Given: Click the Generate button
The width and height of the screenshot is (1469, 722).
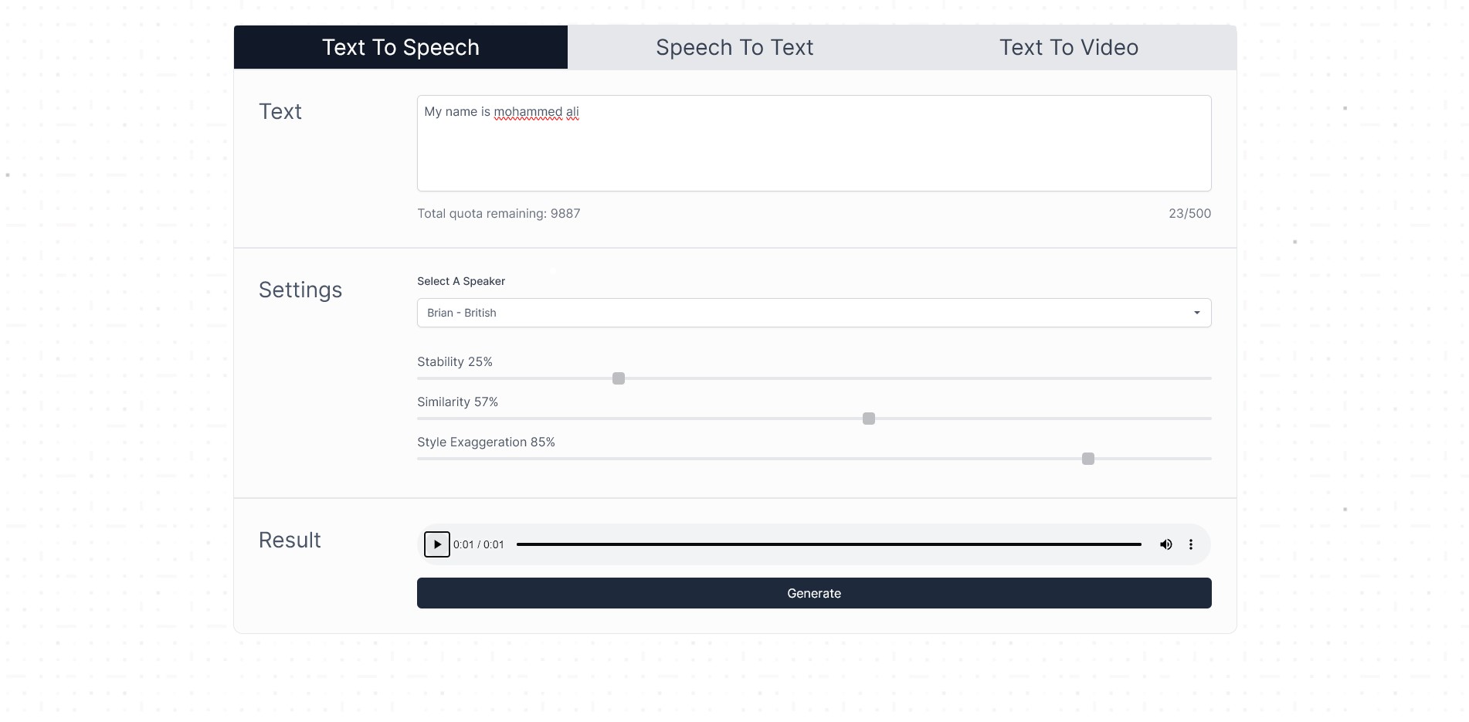Looking at the screenshot, I should [x=814, y=593].
